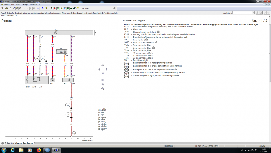Open photo for Onboard supply control unit

coord(158,31)
